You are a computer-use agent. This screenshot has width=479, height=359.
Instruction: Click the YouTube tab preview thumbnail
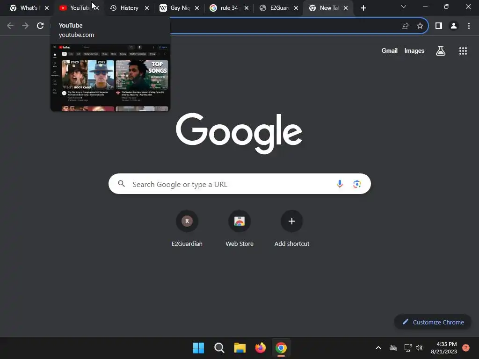[110, 78]
